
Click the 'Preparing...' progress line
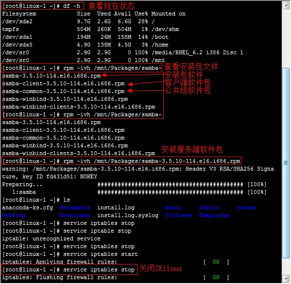[x=134, y=184]
